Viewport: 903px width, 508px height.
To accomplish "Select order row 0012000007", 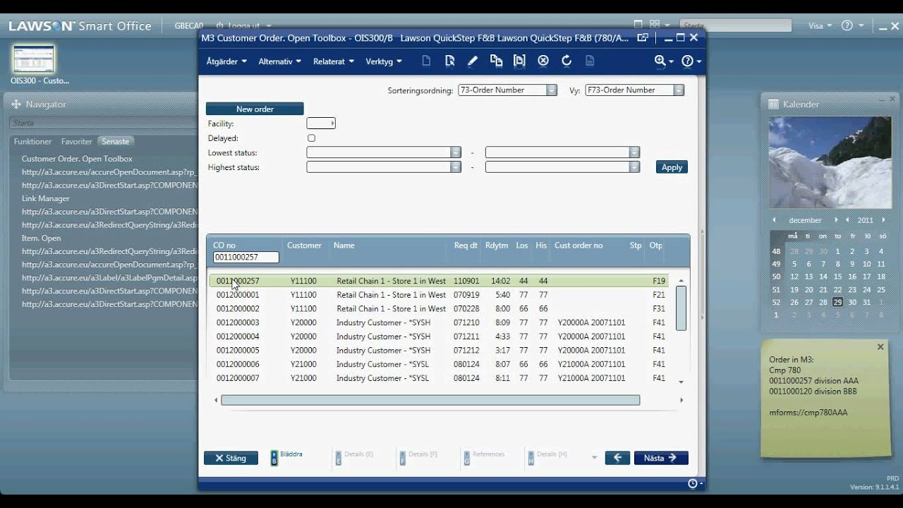I will (x=437, y=378).
